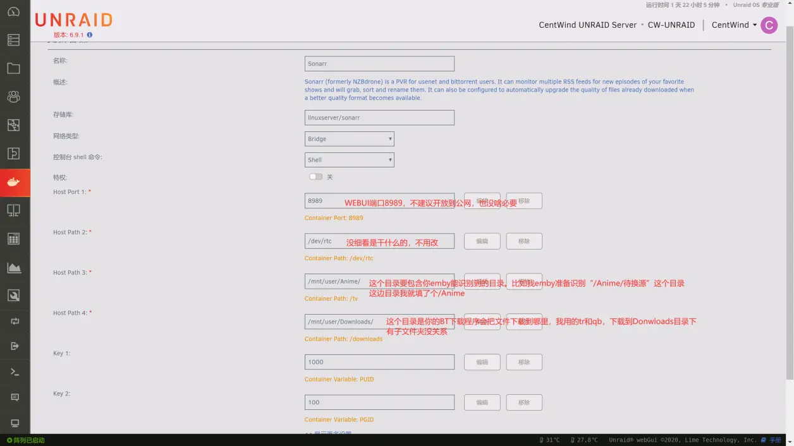Click the CentWind UNRAID Server description text
Screen dimensions: 794x446
(x=588, y=25)
